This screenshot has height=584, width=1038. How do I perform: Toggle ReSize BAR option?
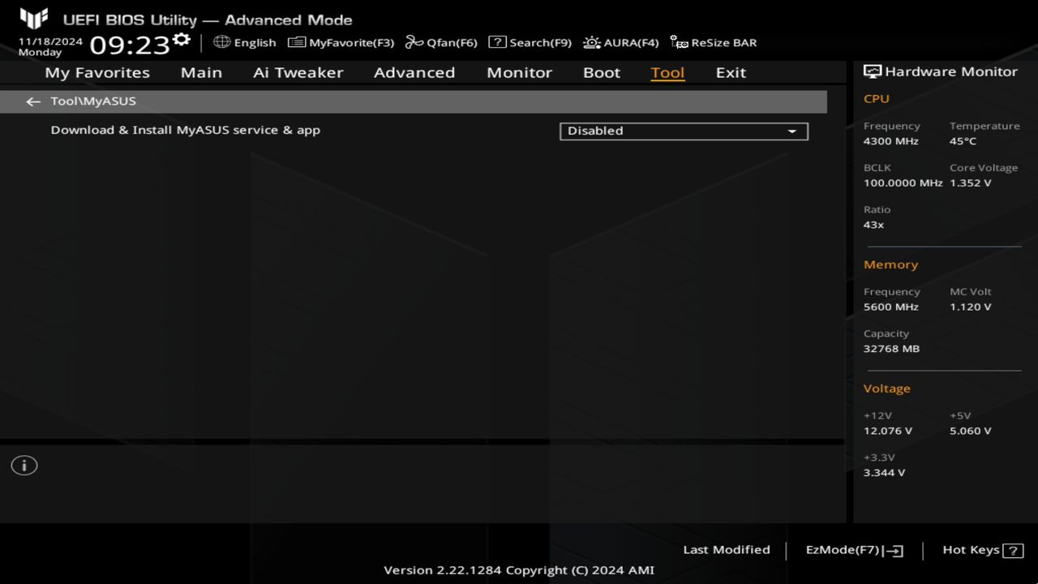click(x=714, y=42)
